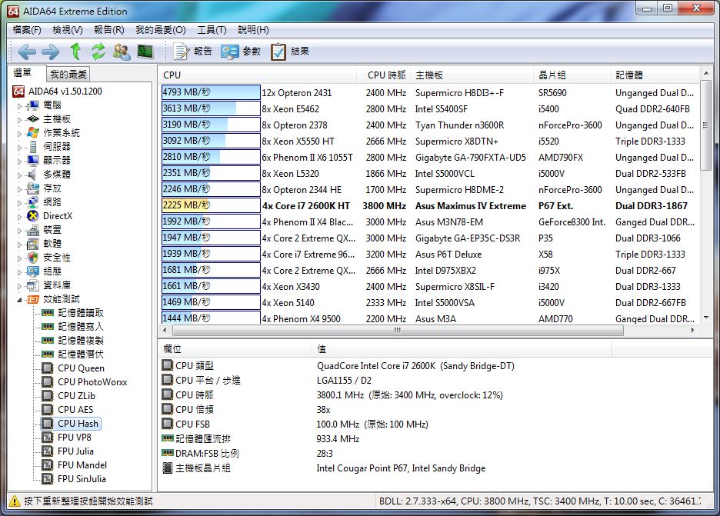
Task: Sort by the 晶片組 column header
Action: [x=572, y=75]
